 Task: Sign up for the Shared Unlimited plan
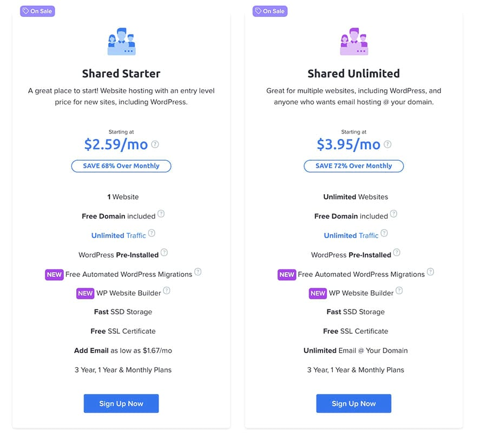(354, 404)
